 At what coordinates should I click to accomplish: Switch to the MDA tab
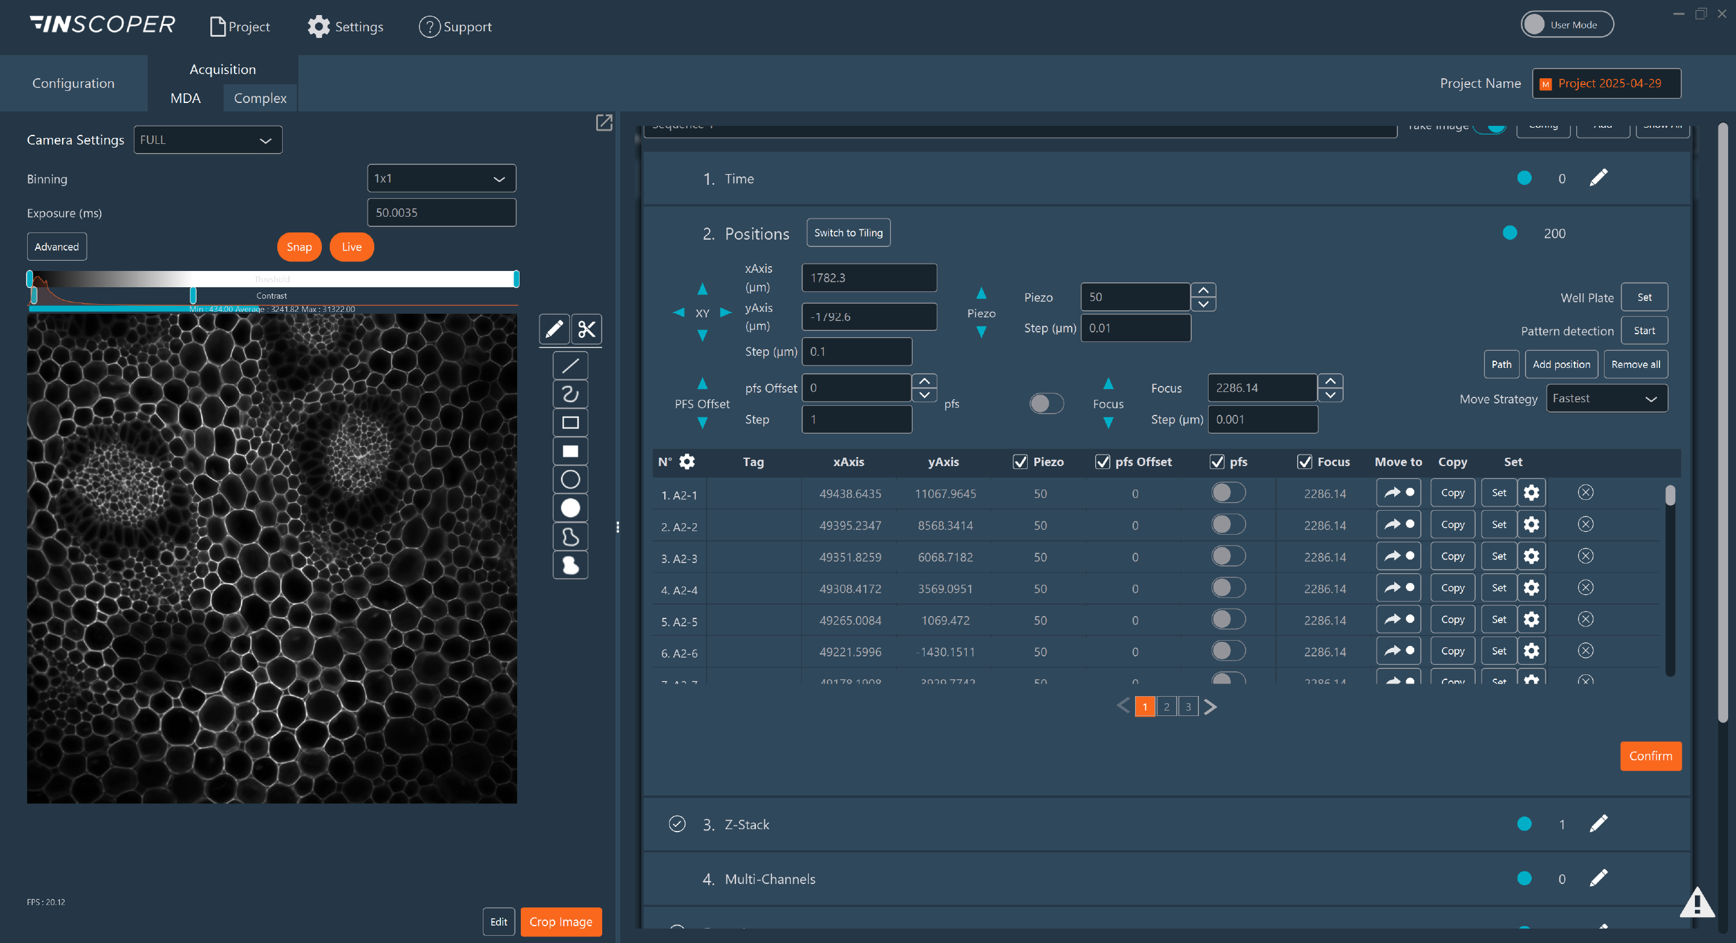click(x=185, y=98)
